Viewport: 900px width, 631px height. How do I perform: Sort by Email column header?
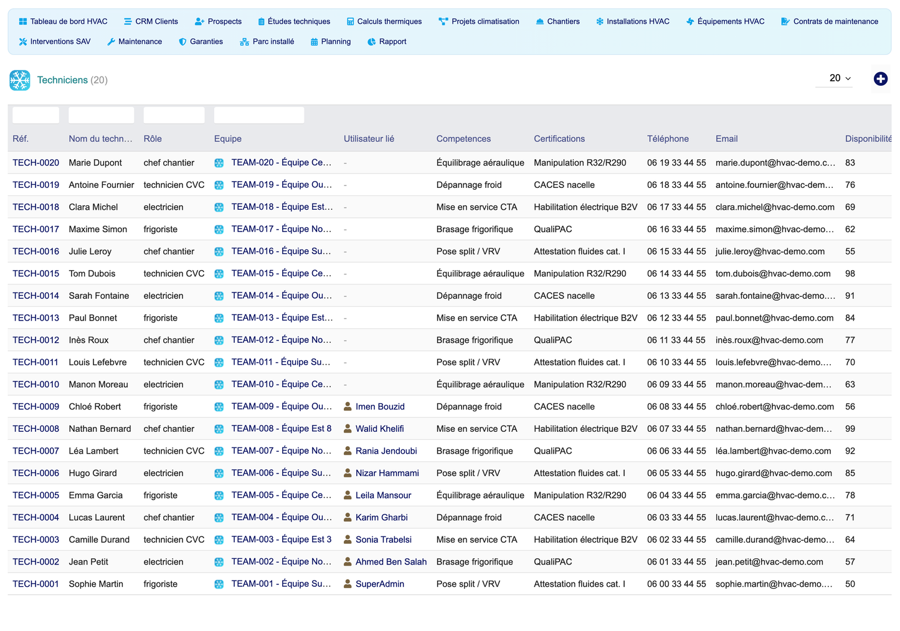point(726,139)
